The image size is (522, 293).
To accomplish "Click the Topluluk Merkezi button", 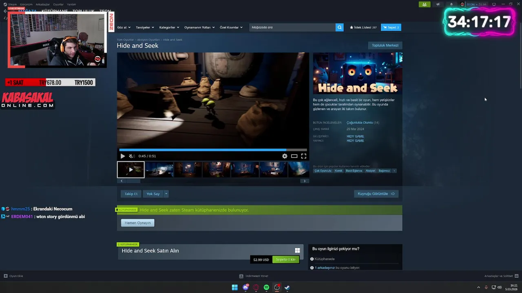I will click(385, 45).
